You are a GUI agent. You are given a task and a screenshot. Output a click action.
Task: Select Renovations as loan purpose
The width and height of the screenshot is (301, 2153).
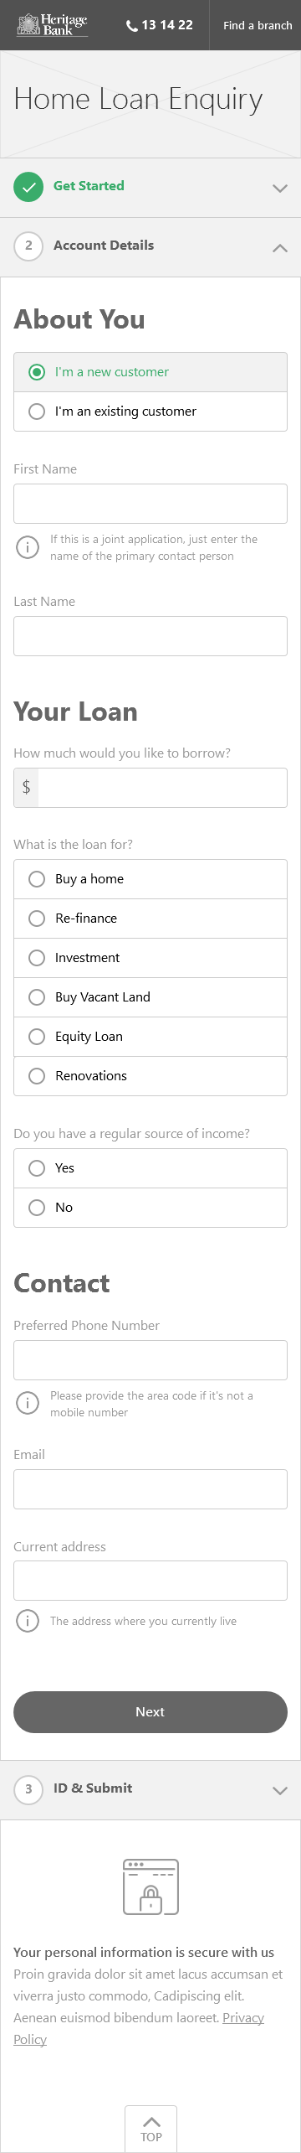point(150,1076)
